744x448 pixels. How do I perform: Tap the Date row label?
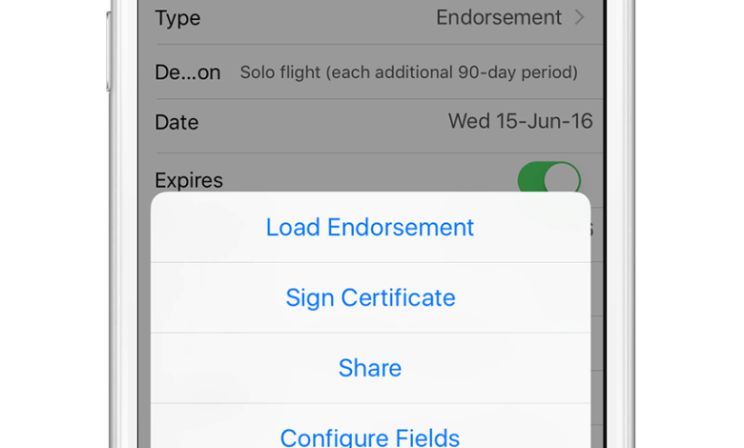(x=176, y=122)
